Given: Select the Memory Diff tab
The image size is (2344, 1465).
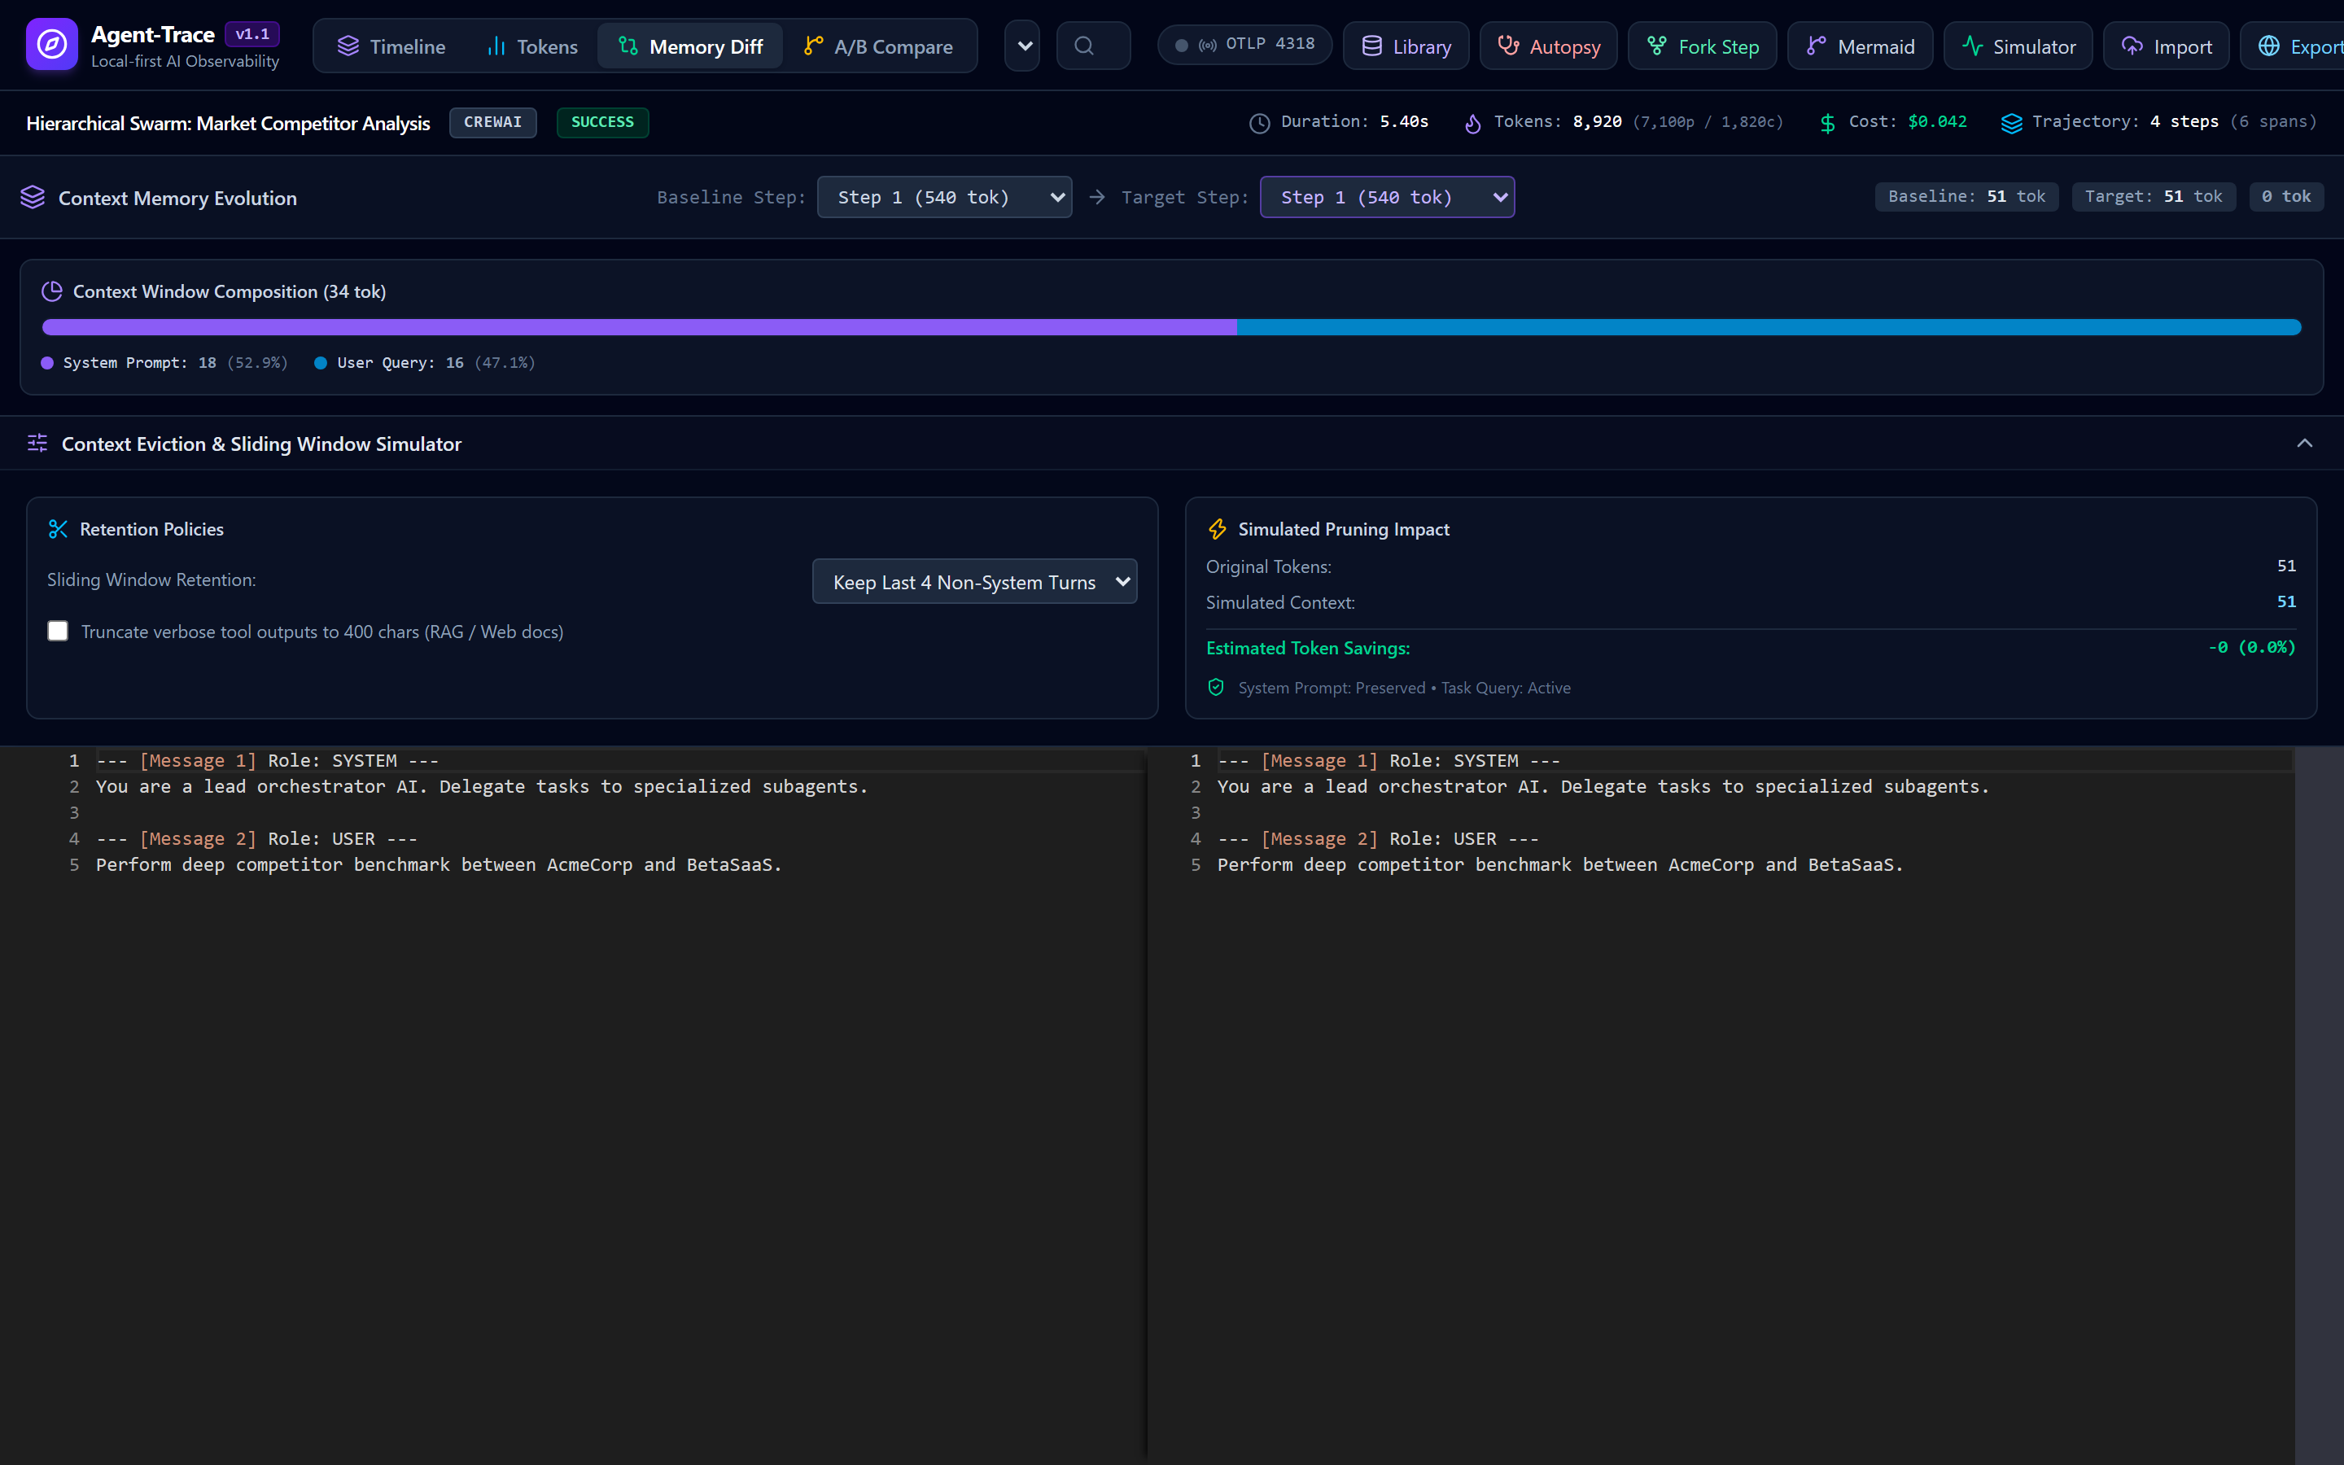Looking at the screenshot, I should [x=689, y=46].
